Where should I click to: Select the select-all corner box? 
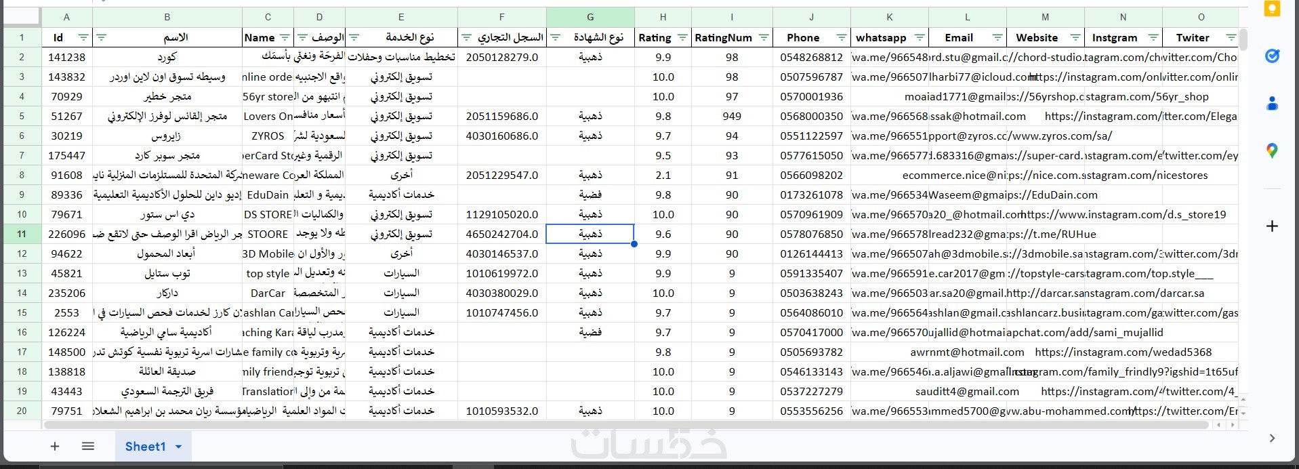point(22,17)
